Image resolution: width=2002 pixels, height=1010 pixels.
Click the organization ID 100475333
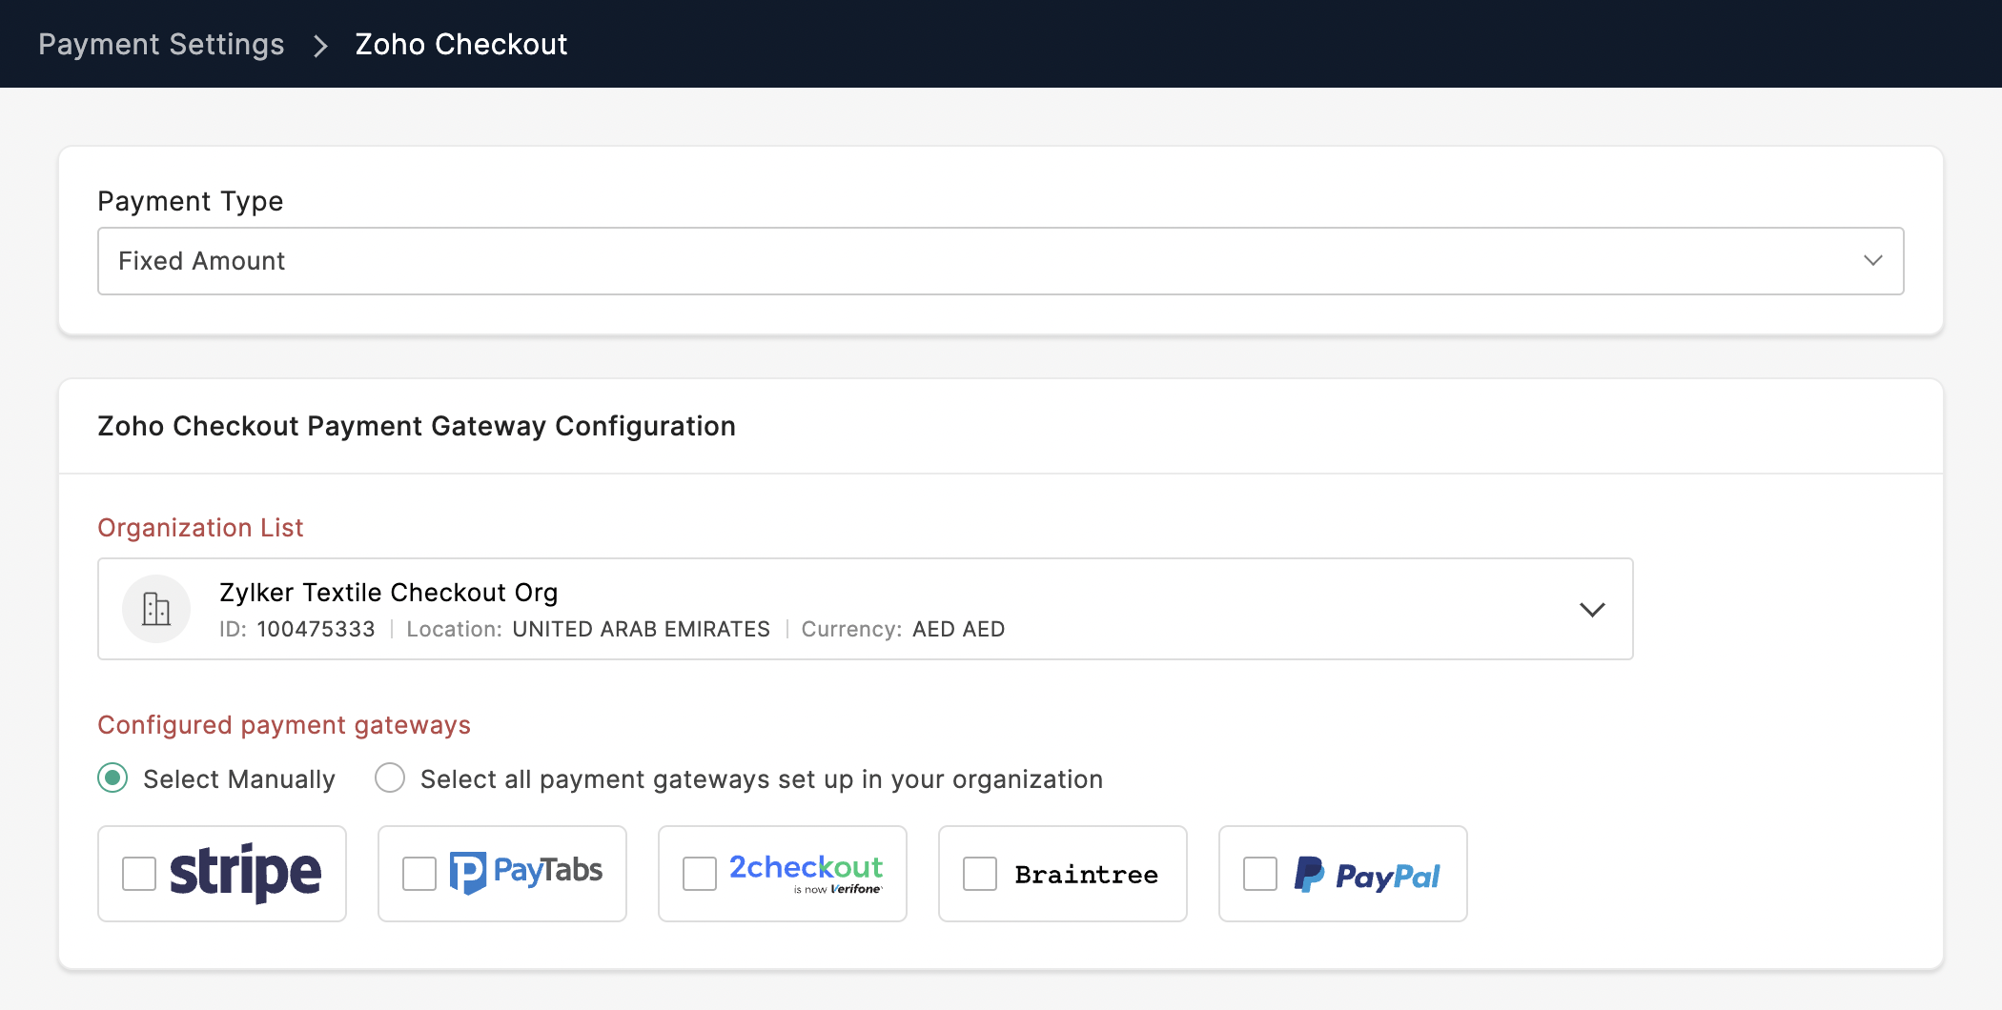[317, 630]
